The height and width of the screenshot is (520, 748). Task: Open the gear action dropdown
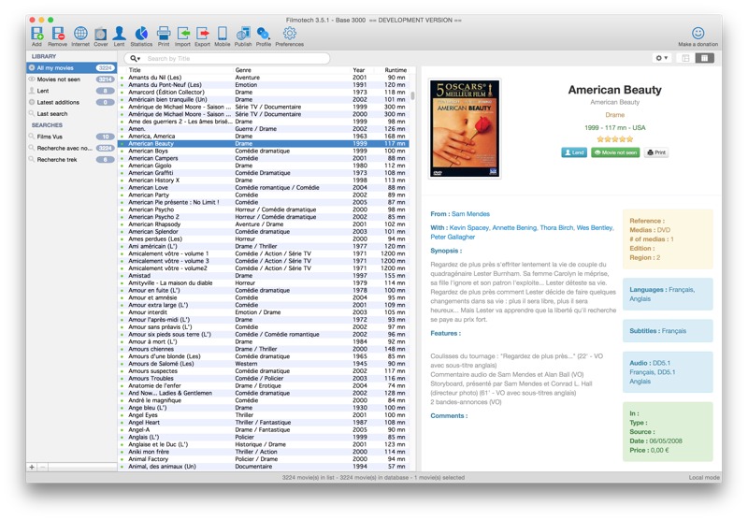point(662,58)
